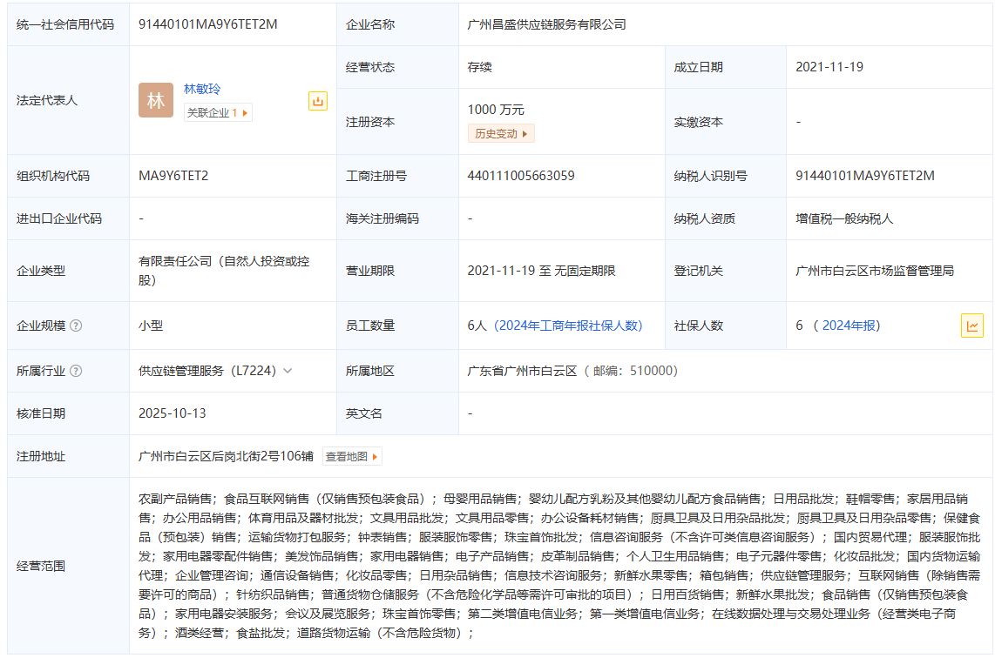
Task: Click the arrow icon on 历史变动
Action: pyautogui.click(x=525, y=133)
